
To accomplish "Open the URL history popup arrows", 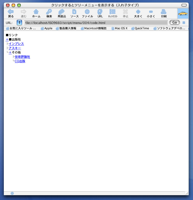I will (x=19, y=23).
